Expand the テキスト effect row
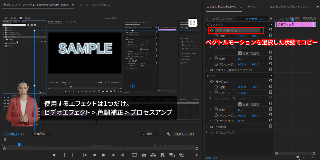 (207, 70)
